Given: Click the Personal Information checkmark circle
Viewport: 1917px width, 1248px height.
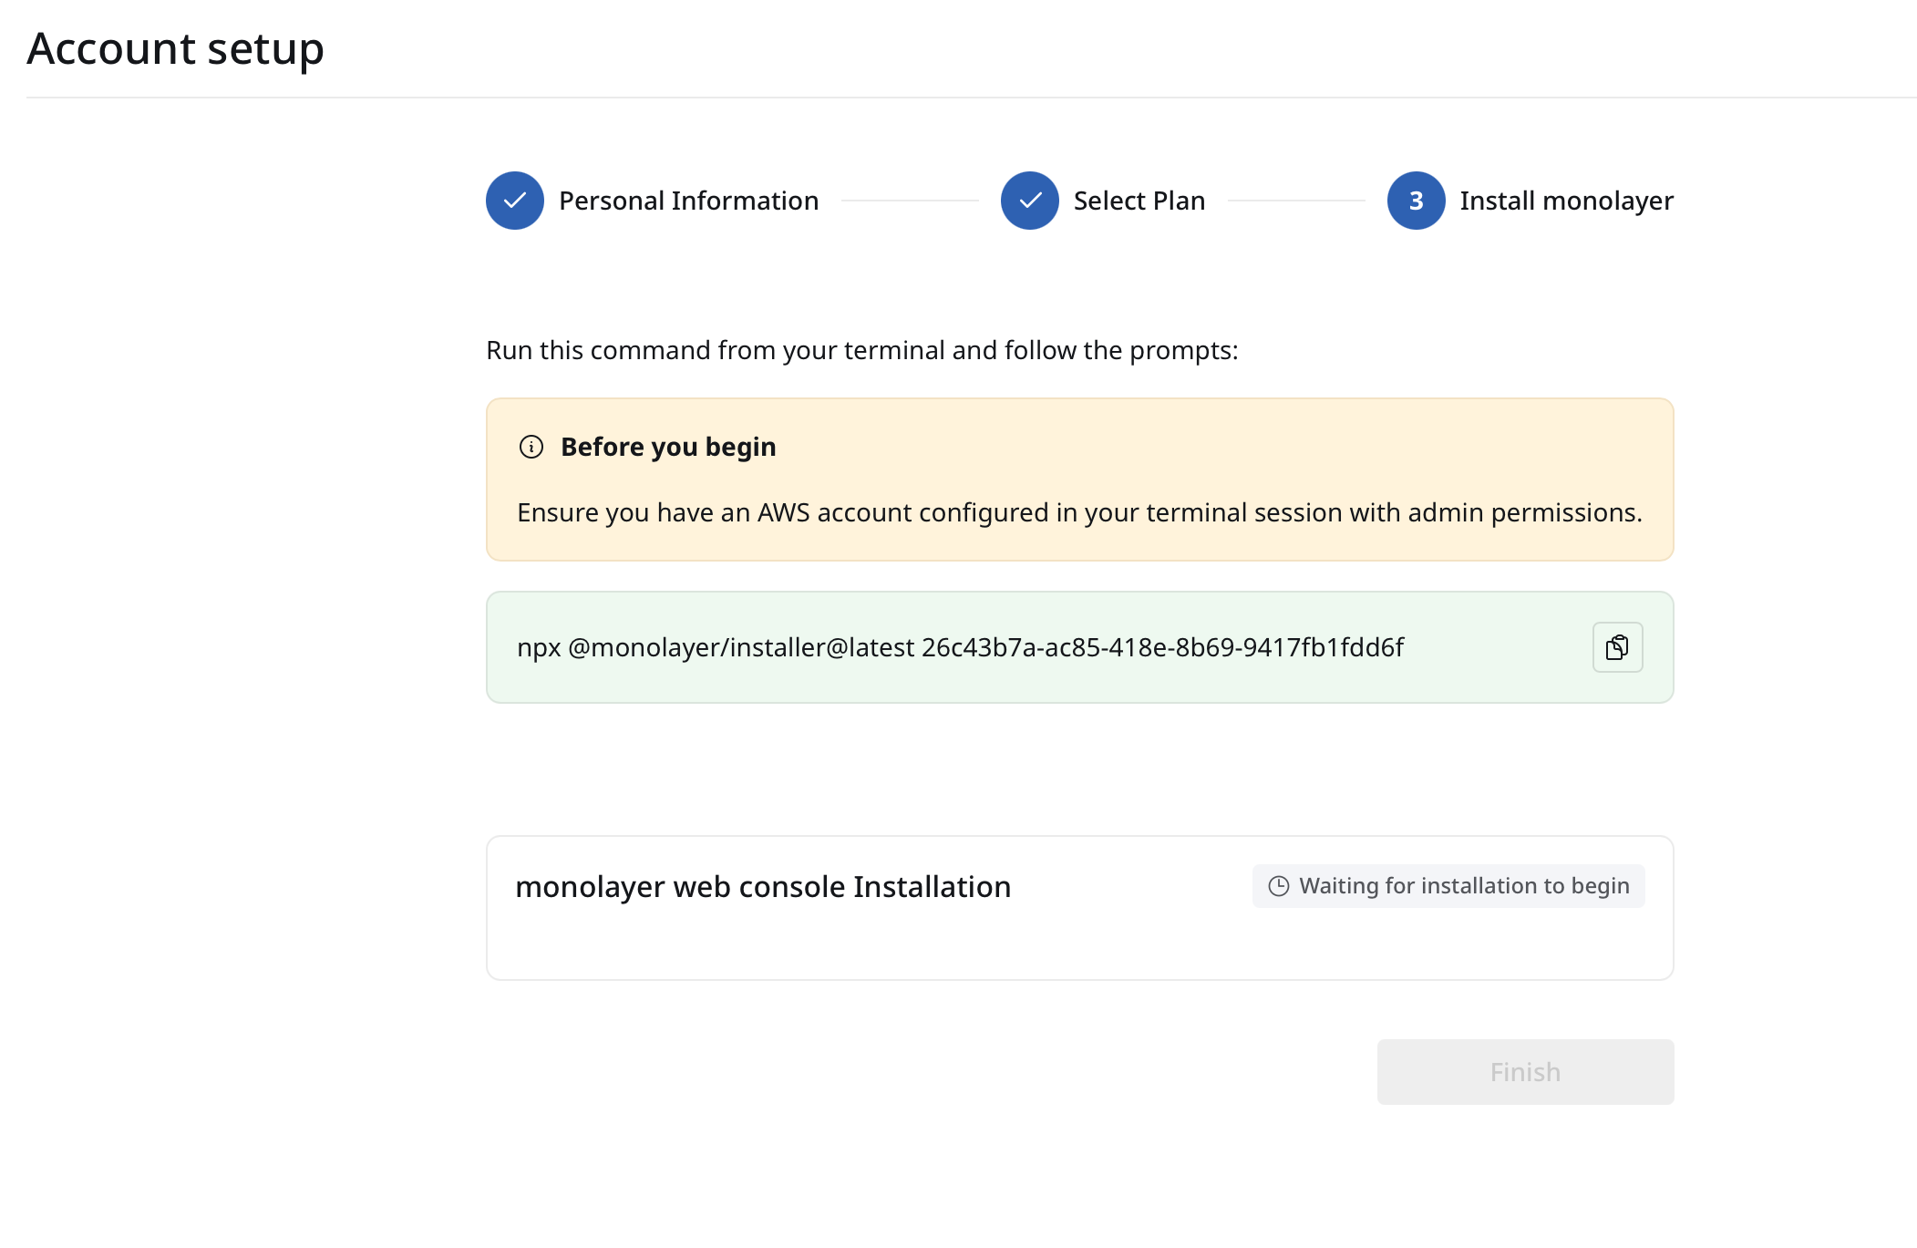Looking at the screenshot, I should 515,201.
